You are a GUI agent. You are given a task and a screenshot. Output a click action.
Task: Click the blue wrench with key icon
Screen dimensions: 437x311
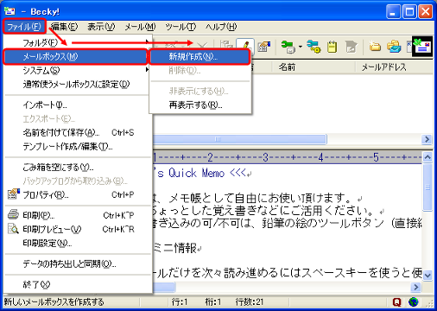[313, 47]
